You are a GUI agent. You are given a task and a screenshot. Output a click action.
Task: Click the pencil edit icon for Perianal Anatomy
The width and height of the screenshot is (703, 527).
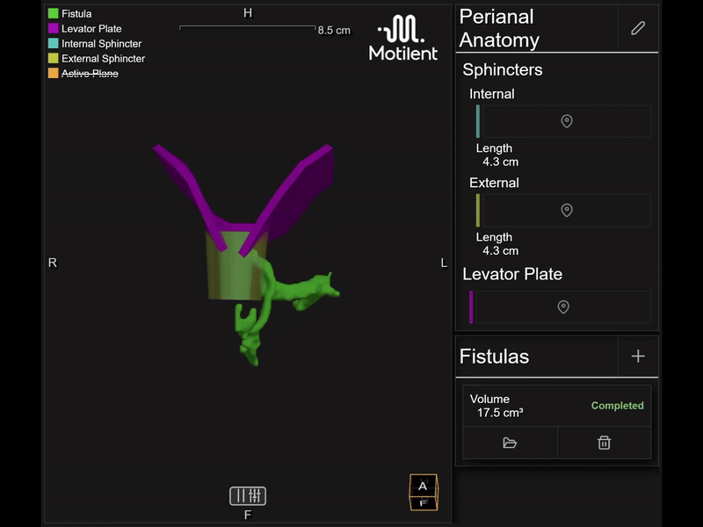638,28
